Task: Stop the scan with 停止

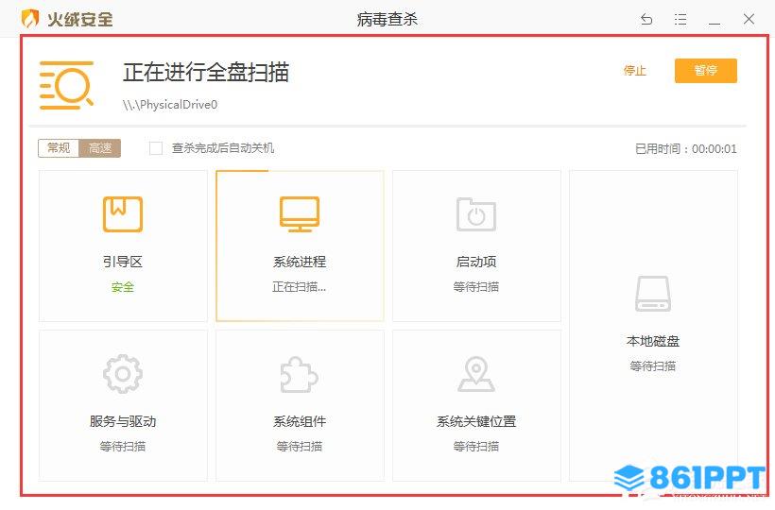Action: tap(634, 71)
